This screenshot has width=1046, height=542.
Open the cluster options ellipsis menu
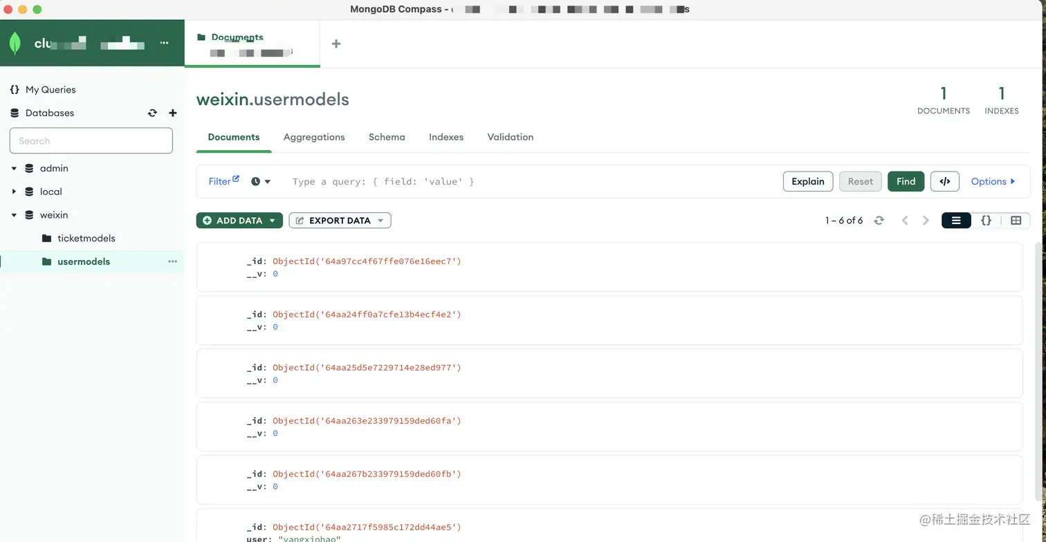164,43
